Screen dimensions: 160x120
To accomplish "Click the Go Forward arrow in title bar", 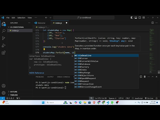I will point(50,18).
